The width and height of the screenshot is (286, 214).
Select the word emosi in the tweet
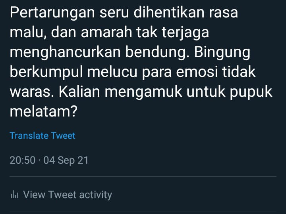click(197, 72)
